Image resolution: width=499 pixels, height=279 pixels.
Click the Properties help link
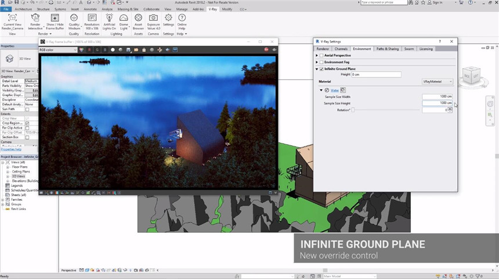pyautogui.click(x=11, y=149)
